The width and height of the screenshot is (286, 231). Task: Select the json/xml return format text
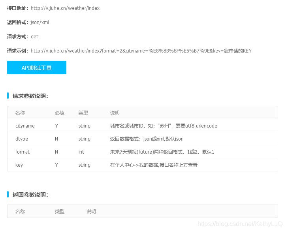(40, 23)
